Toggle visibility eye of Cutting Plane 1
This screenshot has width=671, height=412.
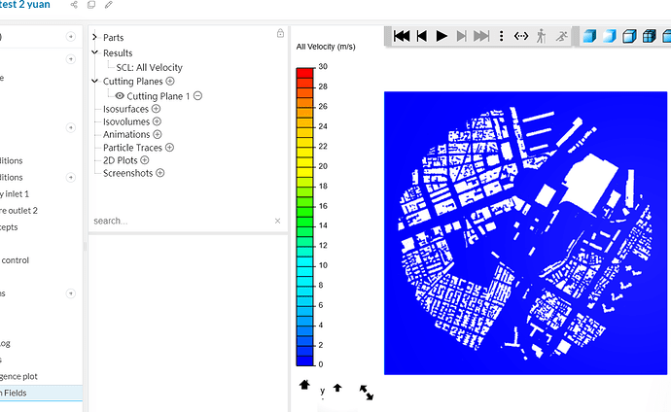pos(120,96)
